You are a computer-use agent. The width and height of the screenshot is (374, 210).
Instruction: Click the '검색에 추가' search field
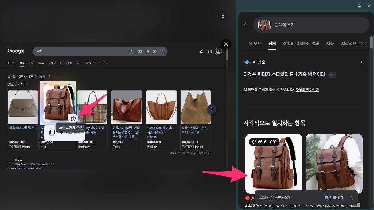coord(311,25)
